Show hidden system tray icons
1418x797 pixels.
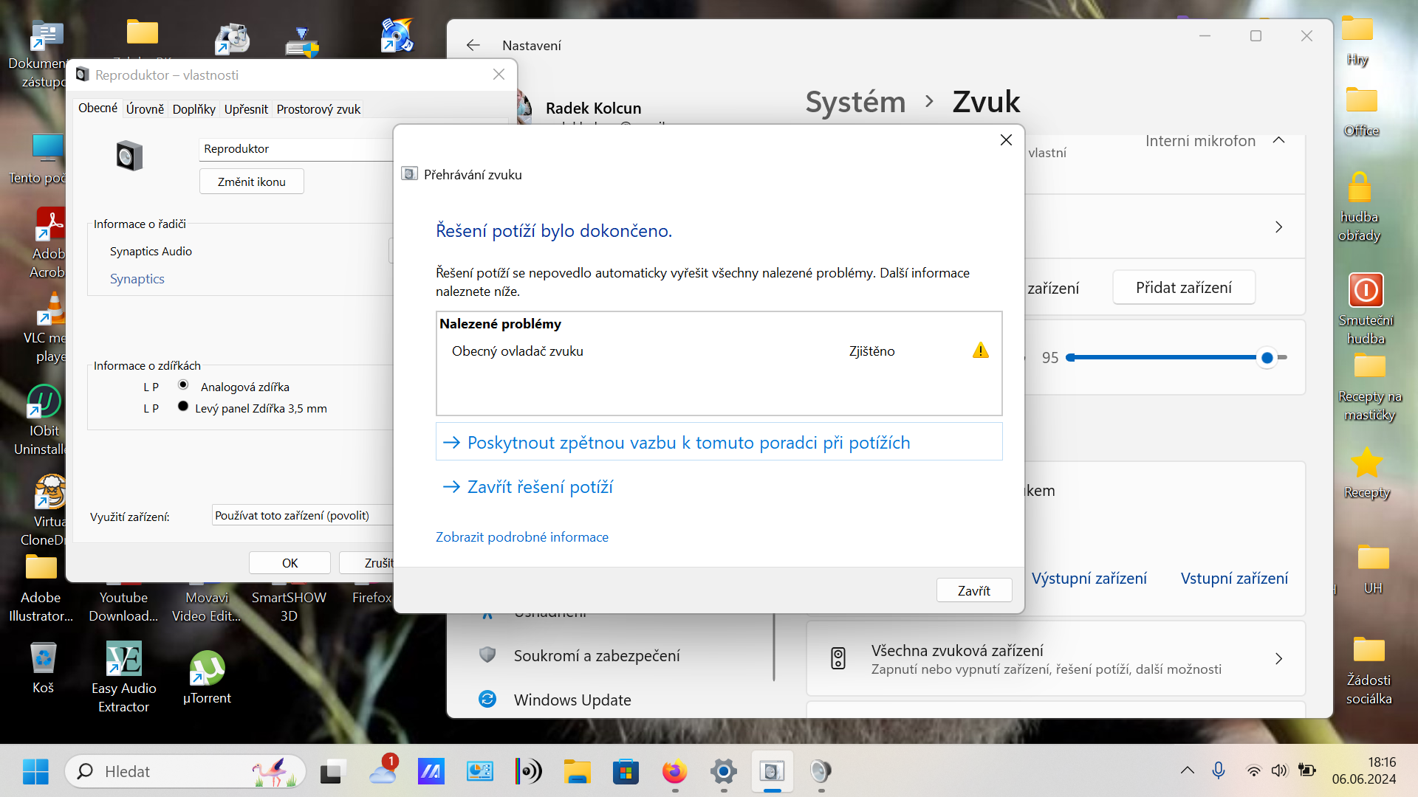pyautogui.click(x=1187, y=770)
